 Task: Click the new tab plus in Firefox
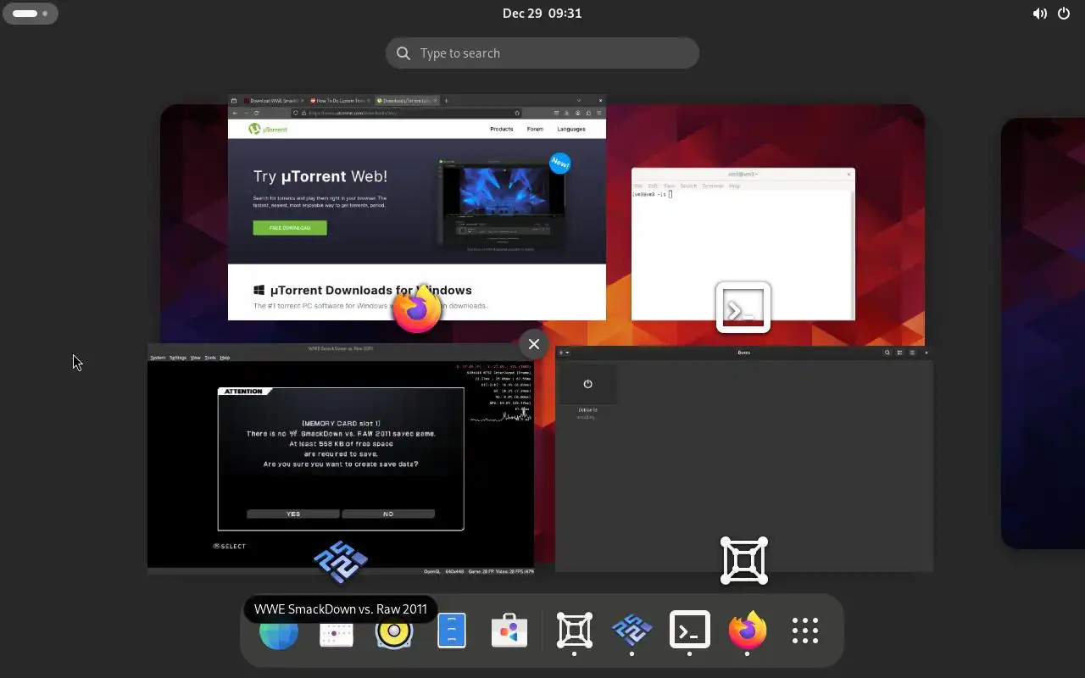click(x=447, y=101)
